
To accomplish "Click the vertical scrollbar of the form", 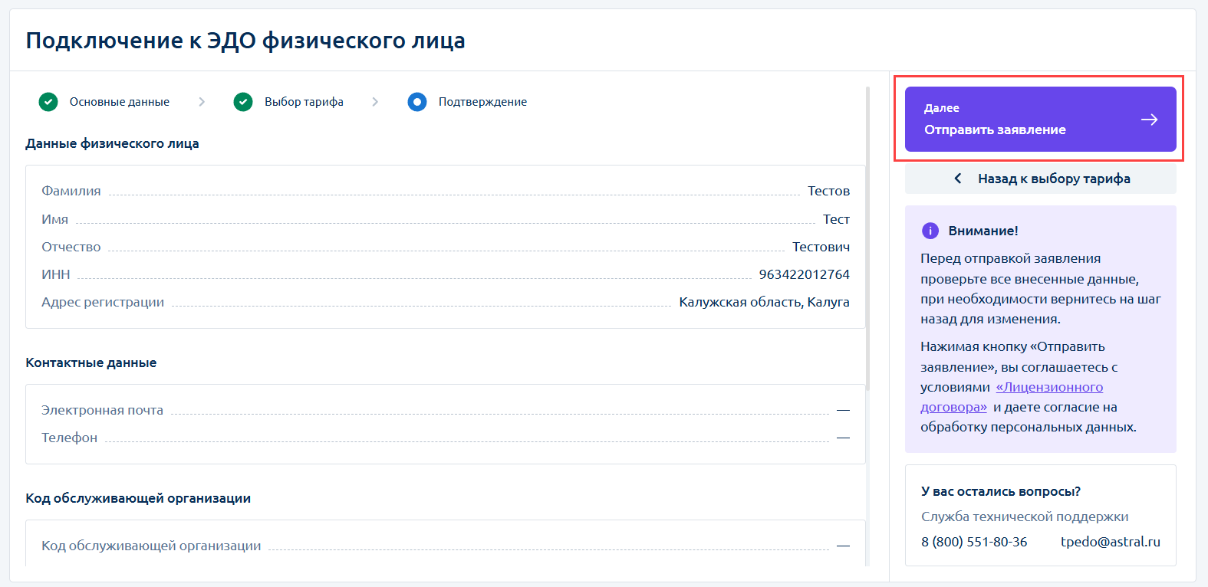I will tap(867, 238).
